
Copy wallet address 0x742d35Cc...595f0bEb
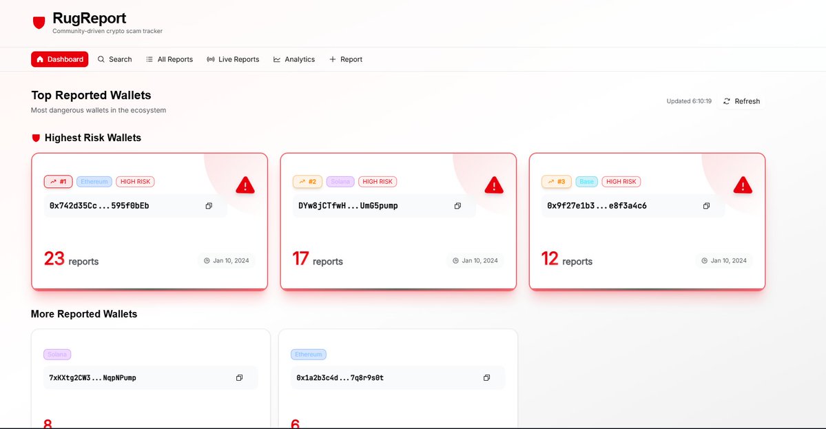(x=209, y=206)
